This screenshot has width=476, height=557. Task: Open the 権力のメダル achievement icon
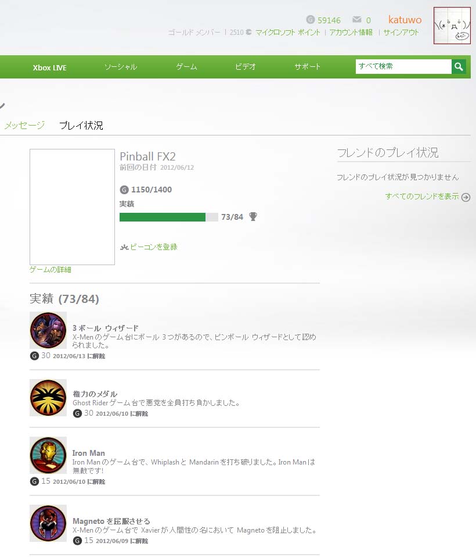tap(48, 398)
